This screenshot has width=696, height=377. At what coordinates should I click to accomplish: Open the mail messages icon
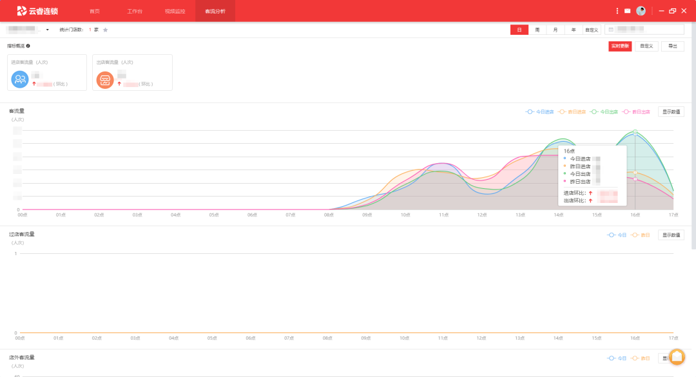(627, 11)
